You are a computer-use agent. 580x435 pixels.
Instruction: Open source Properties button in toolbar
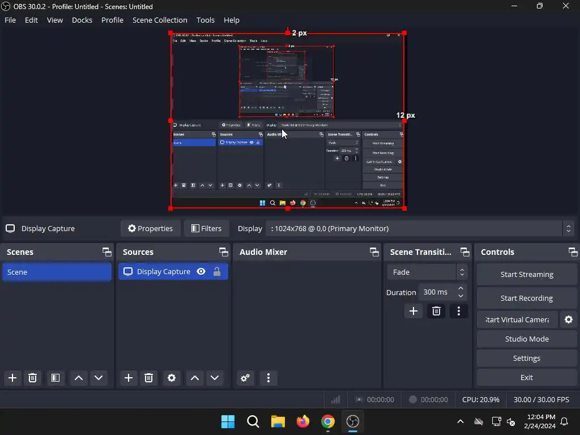150,229
